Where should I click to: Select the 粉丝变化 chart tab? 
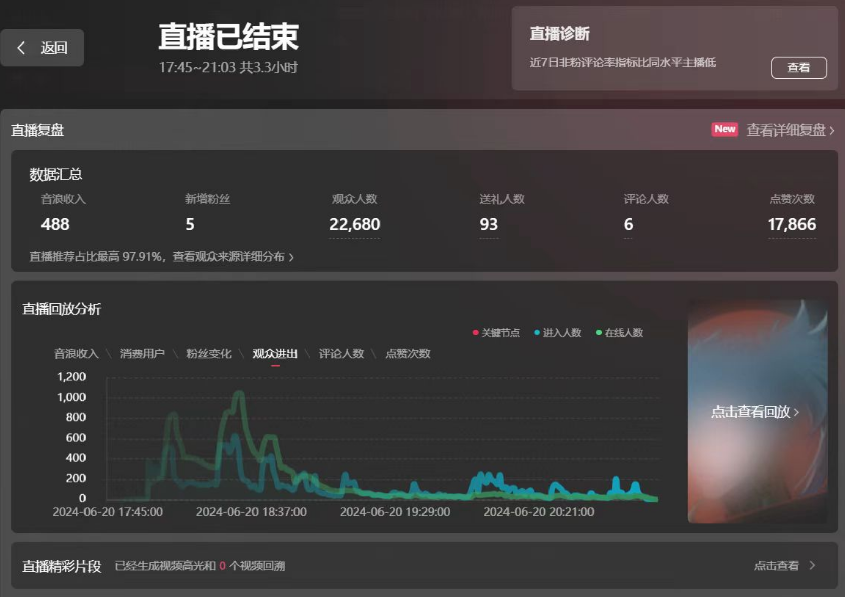click(x=208, y=354)
